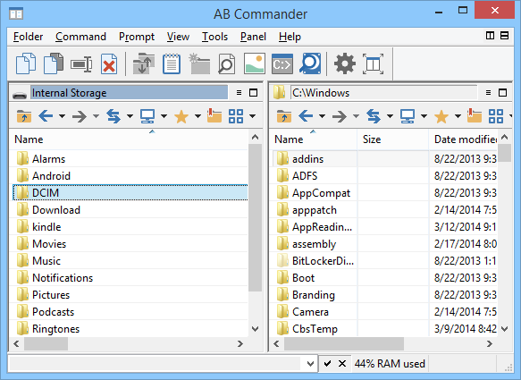521x380 pixels.
Task: Open the left panel menu button
Action: coord(239,92)
